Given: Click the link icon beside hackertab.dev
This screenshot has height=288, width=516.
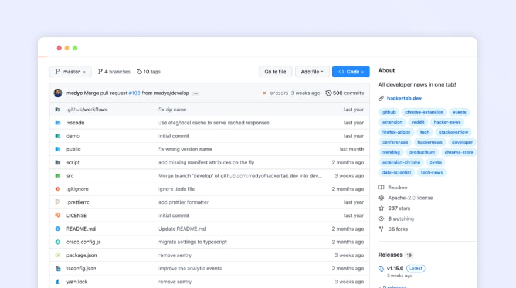Looking at the screenshot, I should [x=381, y=99].
